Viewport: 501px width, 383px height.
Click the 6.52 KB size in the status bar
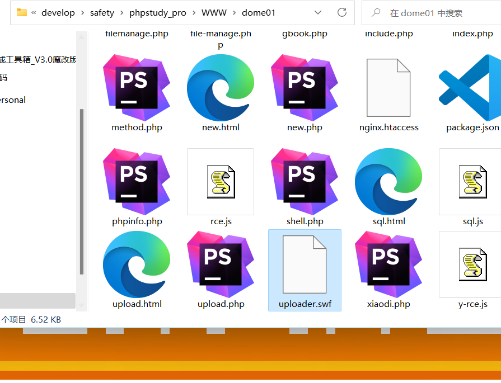pyautogui.click(x=46, y=319)
